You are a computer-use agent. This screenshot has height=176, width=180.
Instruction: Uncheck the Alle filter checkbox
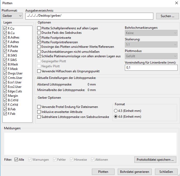click(x=16, y=159)
